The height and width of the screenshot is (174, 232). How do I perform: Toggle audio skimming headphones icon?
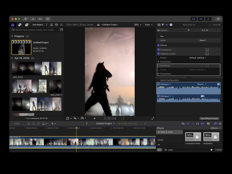[x=197, y=124]
